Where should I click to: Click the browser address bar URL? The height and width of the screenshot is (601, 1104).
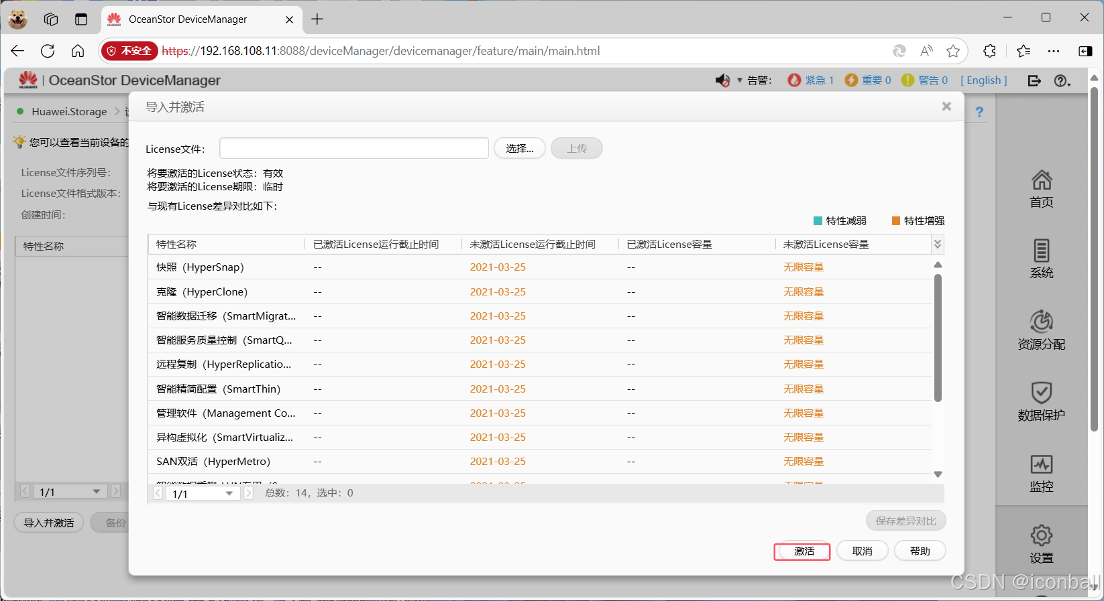[381, 51]
